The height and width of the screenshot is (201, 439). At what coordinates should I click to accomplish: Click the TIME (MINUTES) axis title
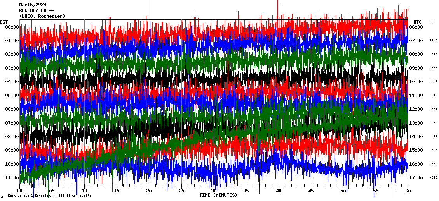(218, 195)
